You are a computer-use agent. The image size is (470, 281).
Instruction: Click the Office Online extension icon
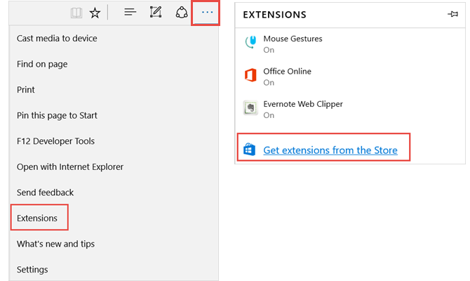click(250, 75)
